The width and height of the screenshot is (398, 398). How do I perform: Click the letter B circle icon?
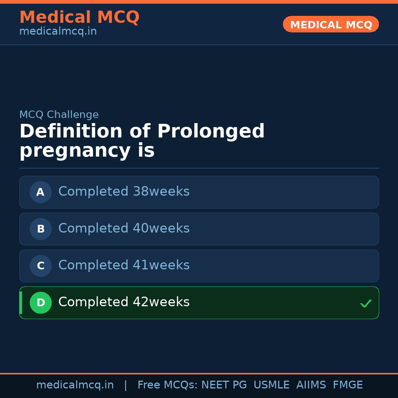click(x=41, y=229)
